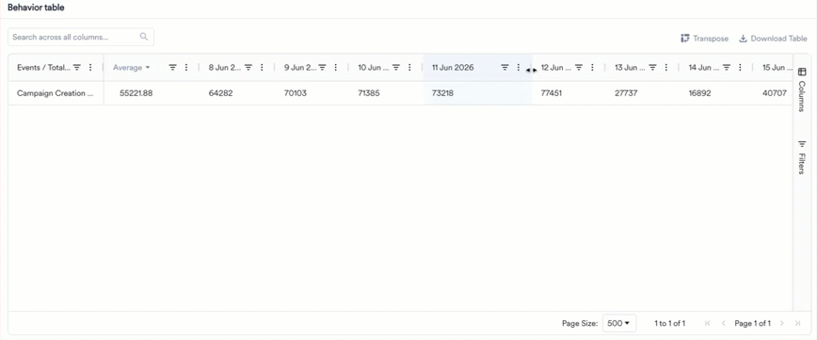Click the 70103 cell

coord(296,93)
